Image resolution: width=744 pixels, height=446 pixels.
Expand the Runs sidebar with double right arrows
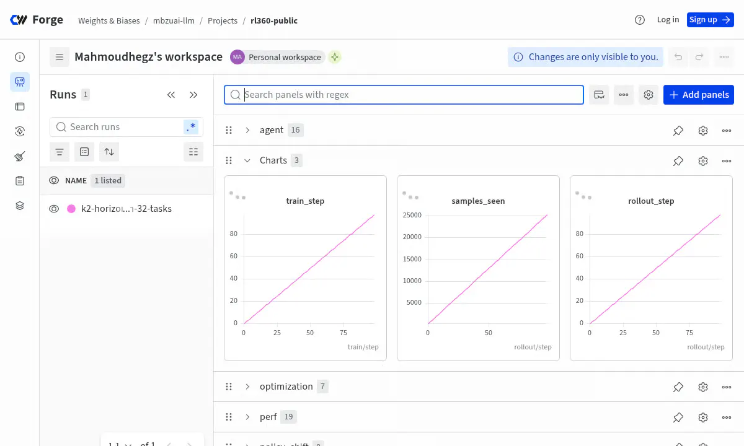(x=193, y=95)
